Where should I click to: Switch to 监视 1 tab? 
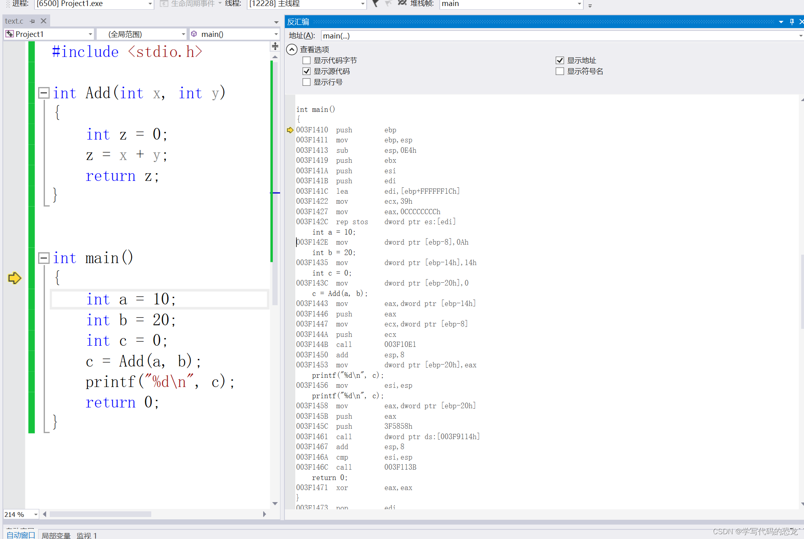pos(87,535)
